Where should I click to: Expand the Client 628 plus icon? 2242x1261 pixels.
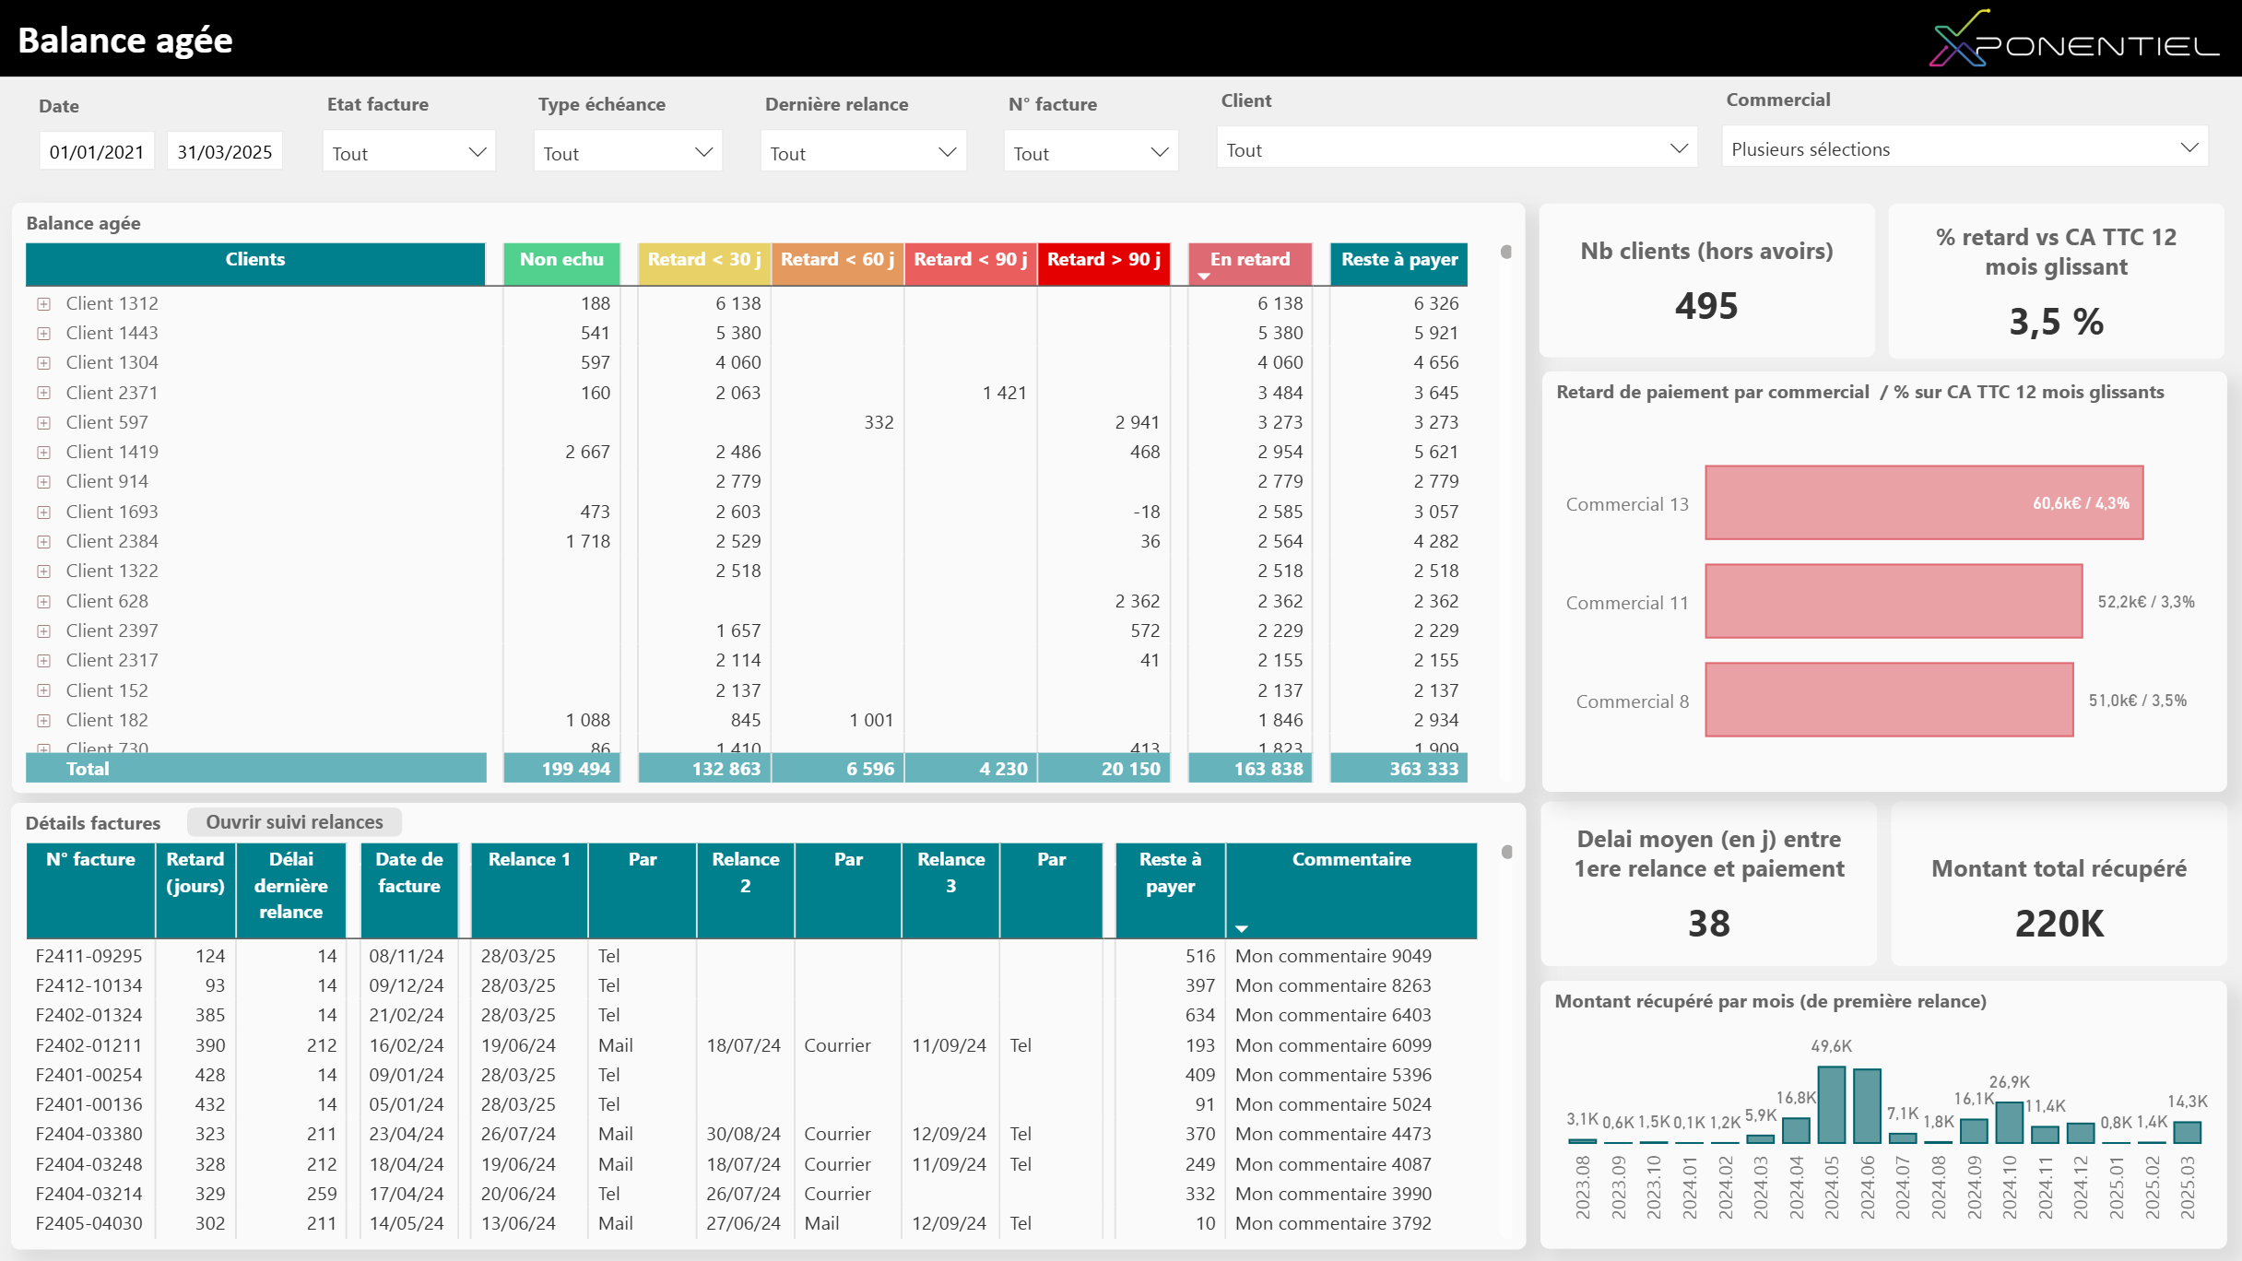(x=43, y=602)
